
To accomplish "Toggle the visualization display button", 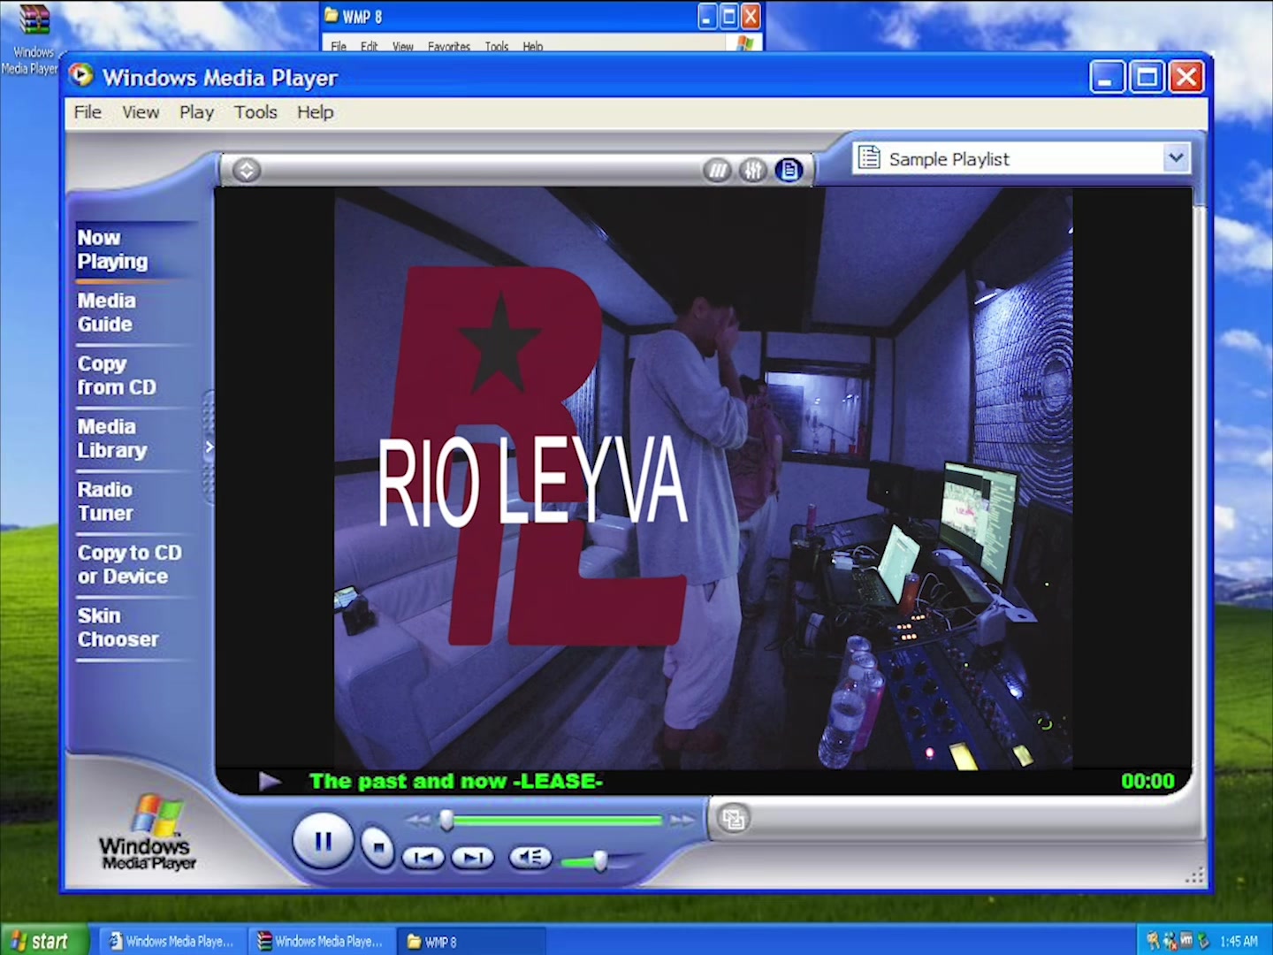I will point(717,170).
